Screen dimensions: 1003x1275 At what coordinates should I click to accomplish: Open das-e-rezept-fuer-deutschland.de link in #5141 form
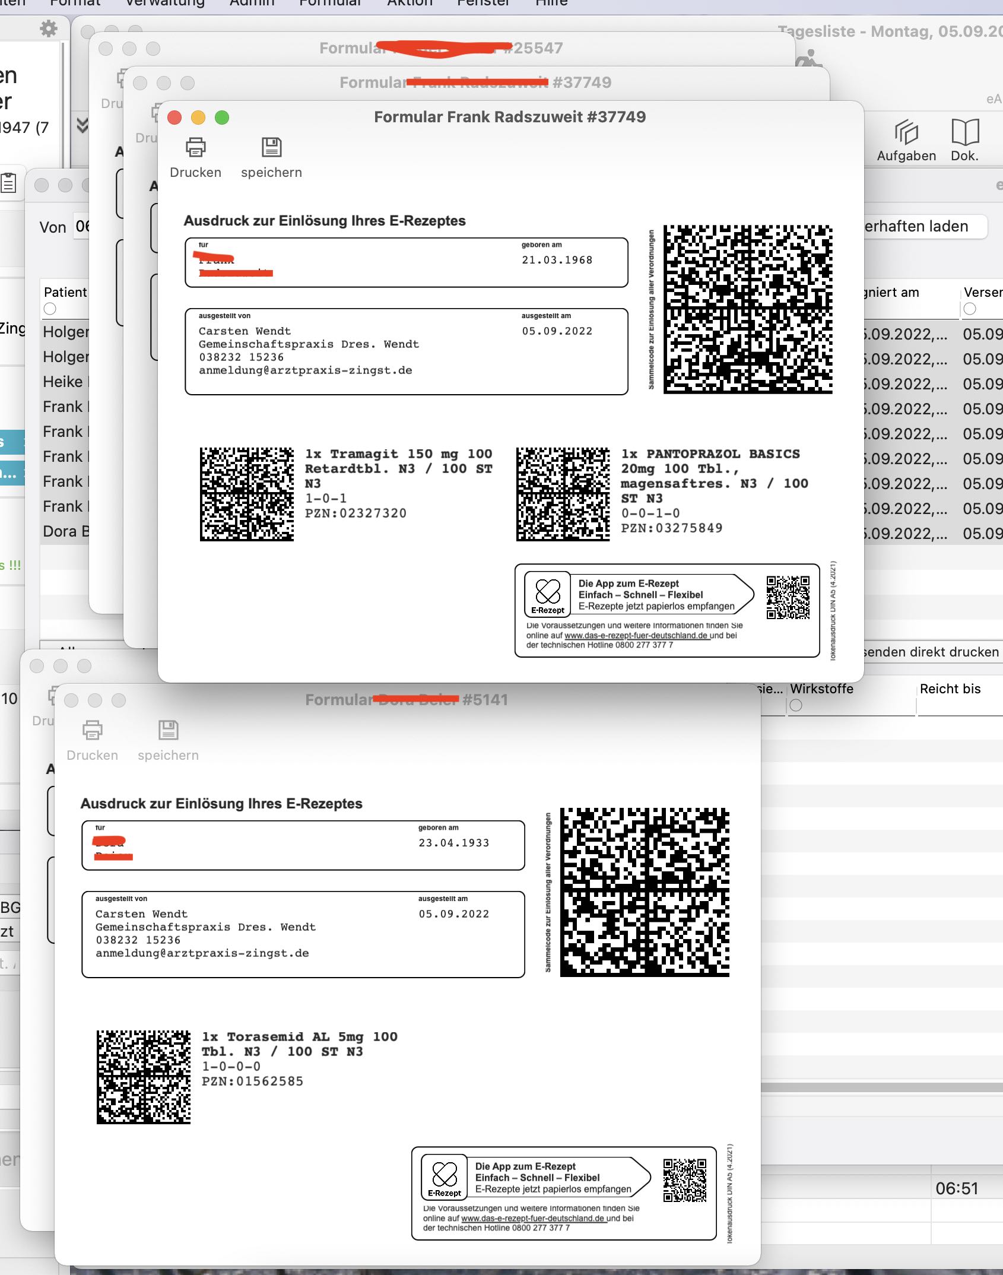(533, 1218)
